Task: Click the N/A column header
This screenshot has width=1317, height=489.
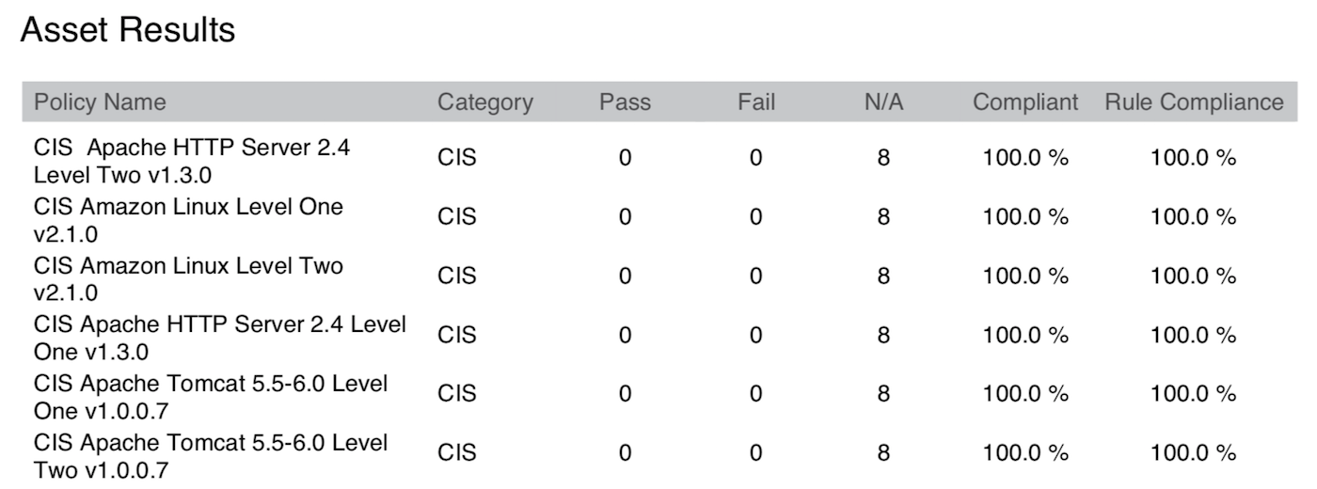Action: pyautogui.click(x=883, y=102)
